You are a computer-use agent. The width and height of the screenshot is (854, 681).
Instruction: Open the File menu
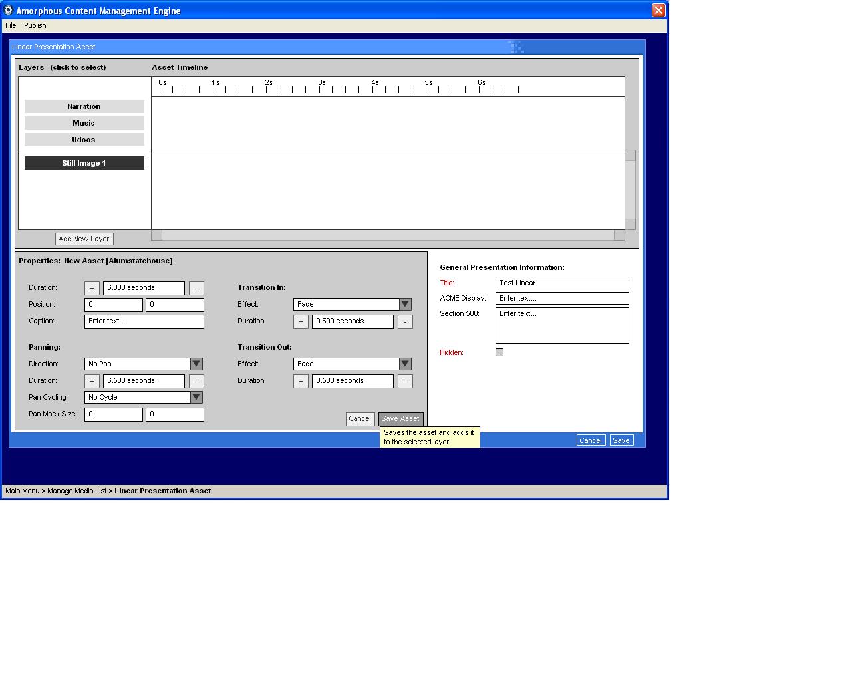11,25
